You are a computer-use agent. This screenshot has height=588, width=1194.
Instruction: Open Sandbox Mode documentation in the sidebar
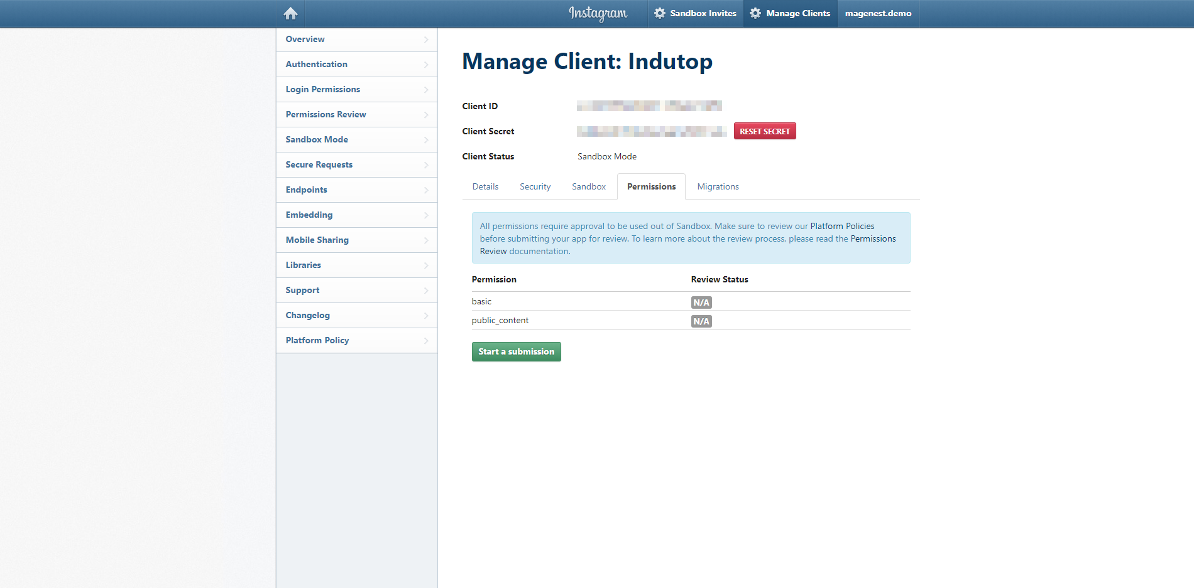pos(357,139)
